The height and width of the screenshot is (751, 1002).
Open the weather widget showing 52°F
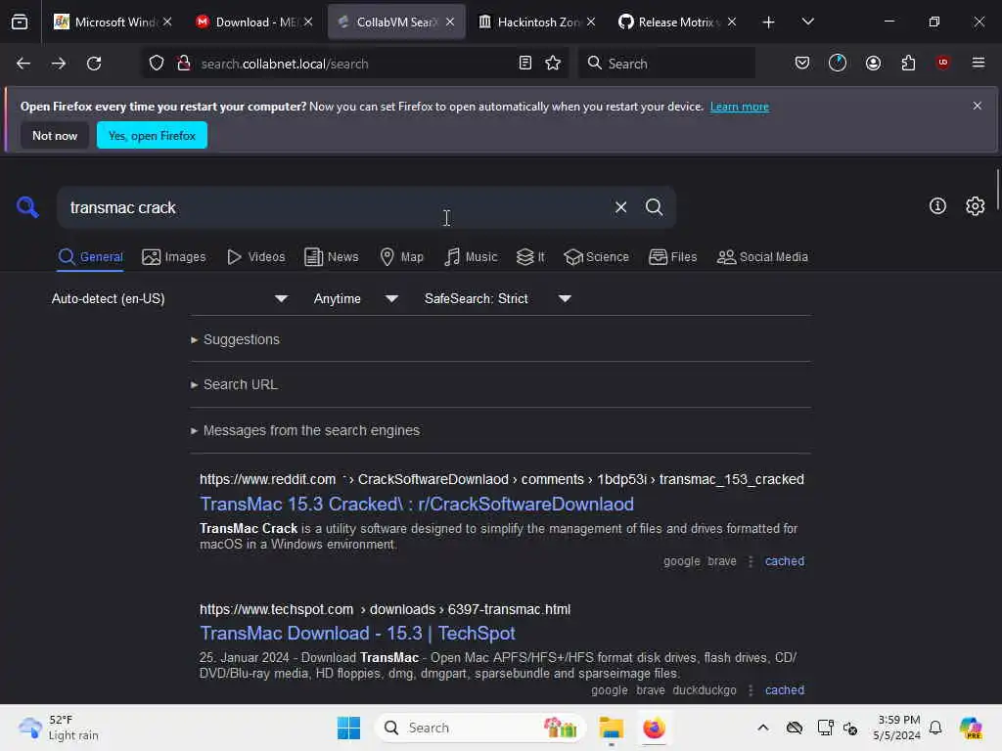[59, 728]
